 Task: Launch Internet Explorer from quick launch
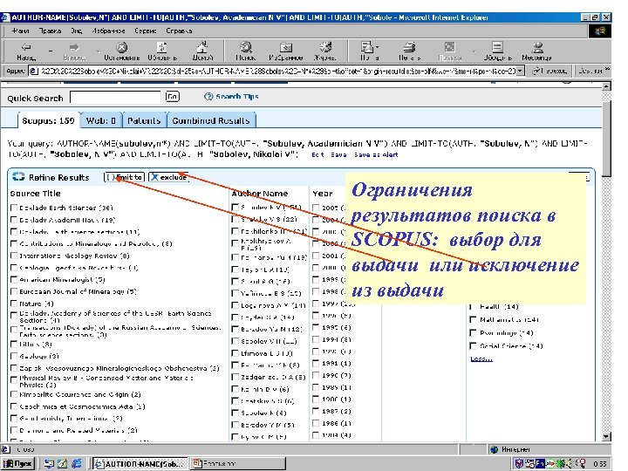pyautogui.click(x=76, y=463)
